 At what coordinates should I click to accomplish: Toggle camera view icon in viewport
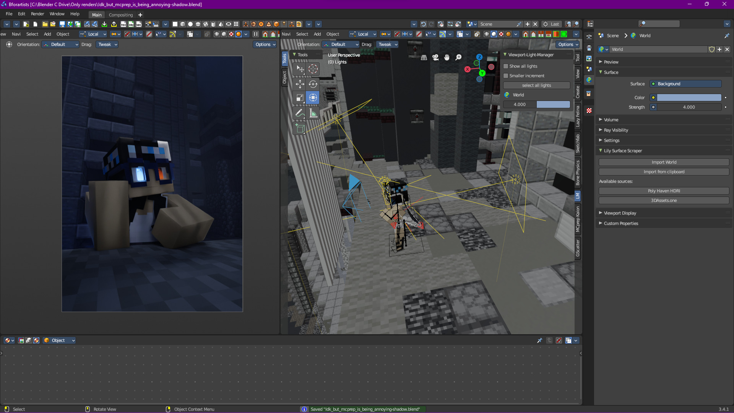[x=435, y=57]
